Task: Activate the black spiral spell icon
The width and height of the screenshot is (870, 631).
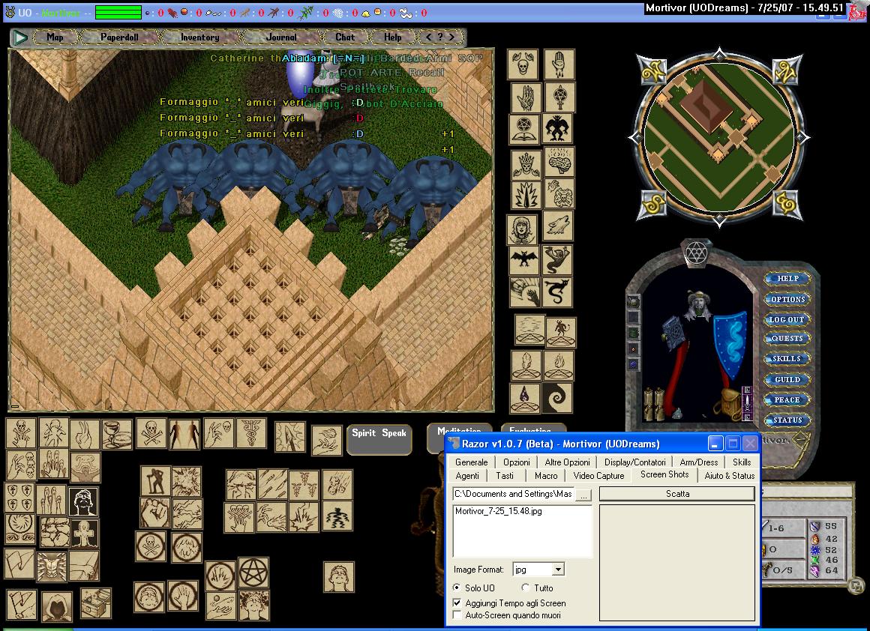Action: [x=557, y=398]
